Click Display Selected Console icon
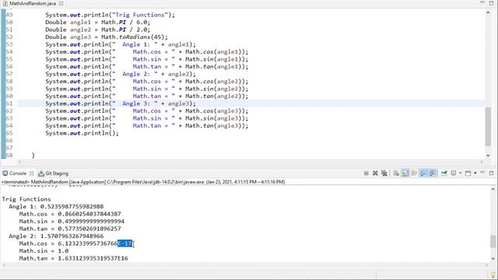Viewport: 498px width, 280px height. click(x=454, y=173)
